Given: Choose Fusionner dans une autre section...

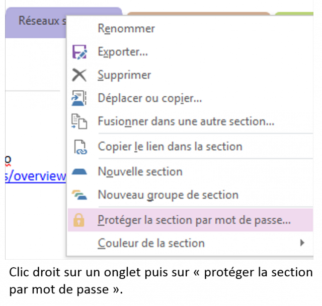Looking at the screenshot, I should pyautogui.click(x=186, y=121).
